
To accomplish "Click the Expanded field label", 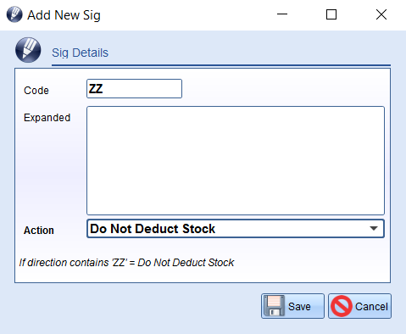I will click(47, 118).
